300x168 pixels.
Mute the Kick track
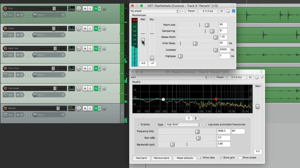tap(85, 8)
